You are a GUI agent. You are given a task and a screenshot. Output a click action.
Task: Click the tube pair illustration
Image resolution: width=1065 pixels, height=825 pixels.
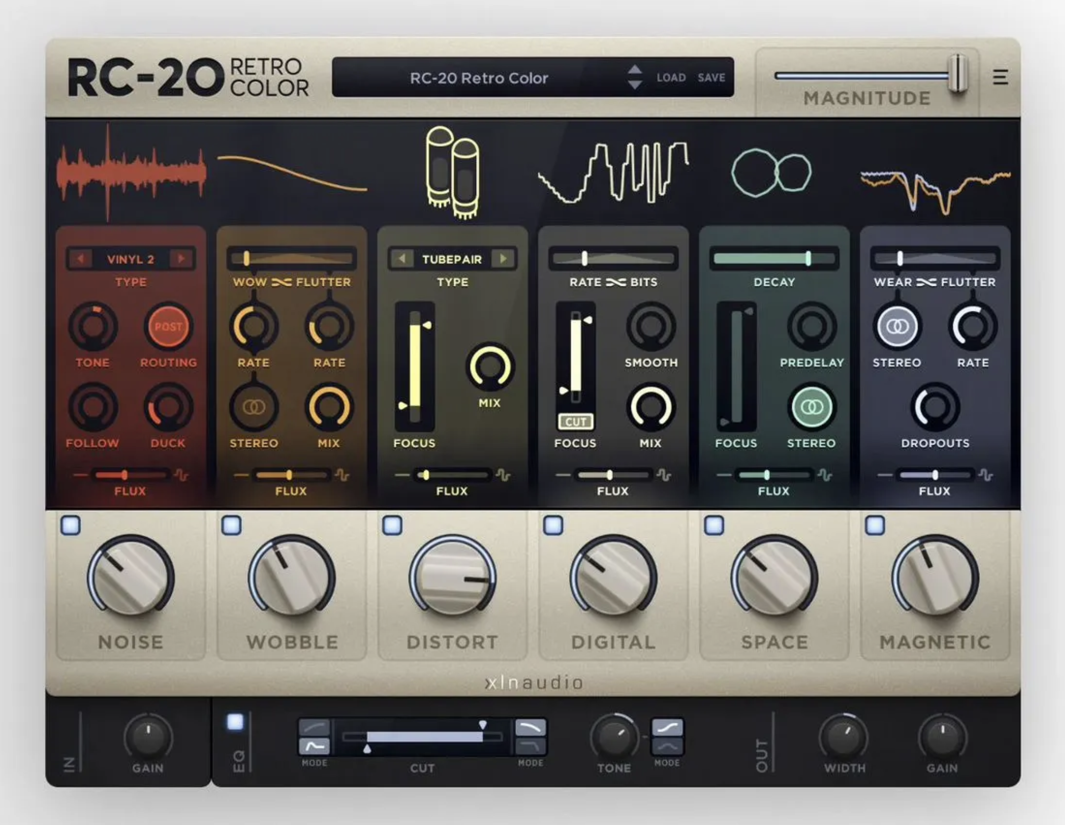[452, 173]
